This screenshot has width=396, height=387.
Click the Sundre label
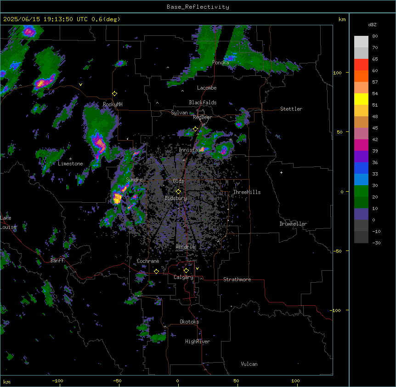click(x=134, y=180)
